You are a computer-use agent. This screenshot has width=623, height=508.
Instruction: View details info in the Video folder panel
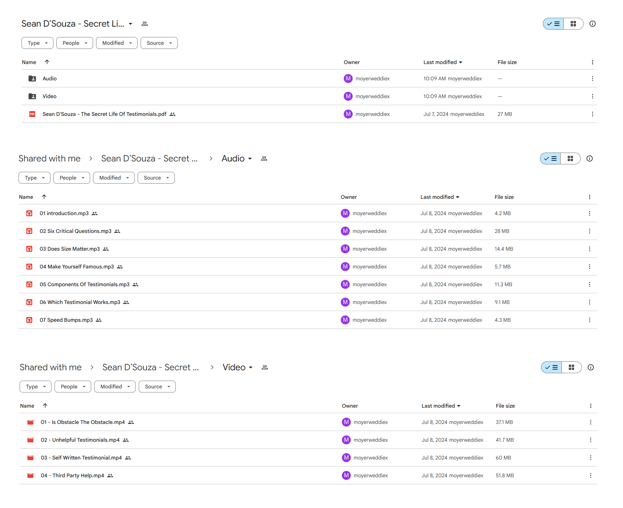[590, 367]
